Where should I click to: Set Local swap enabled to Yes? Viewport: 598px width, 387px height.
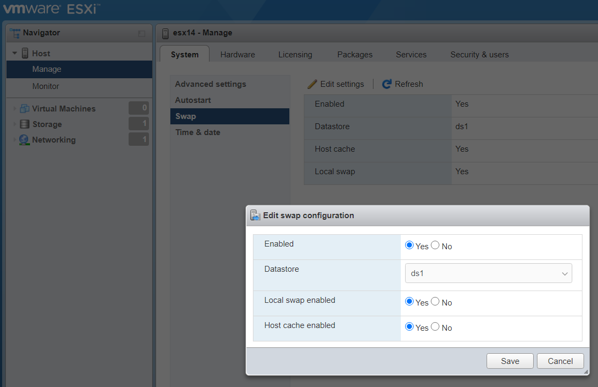(409, 302)
